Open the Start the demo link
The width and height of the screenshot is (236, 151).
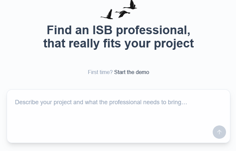131,72
